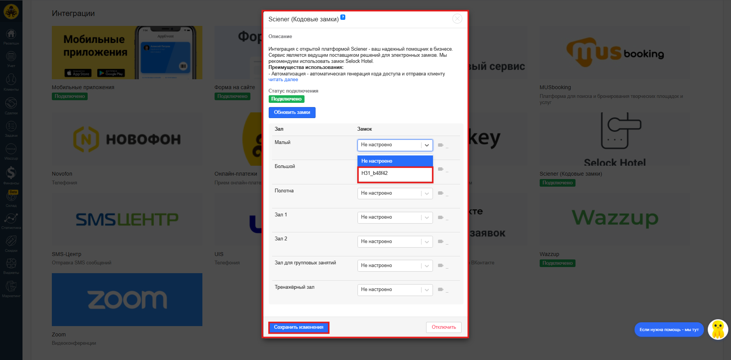
Task: Click Подключено badge under Мобильные приложения
Action: click(x=70, y=96)
